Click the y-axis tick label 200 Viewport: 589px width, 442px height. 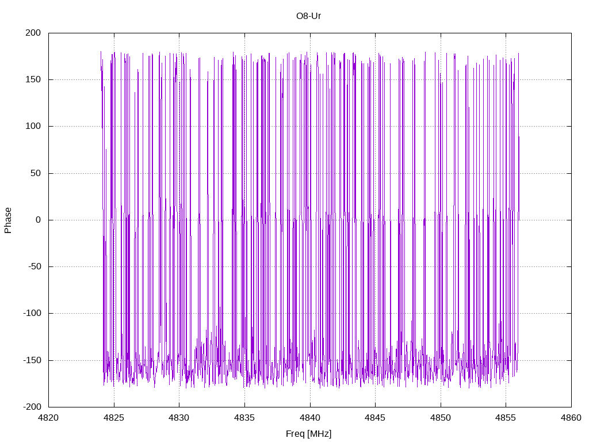[x=33, y=33]
